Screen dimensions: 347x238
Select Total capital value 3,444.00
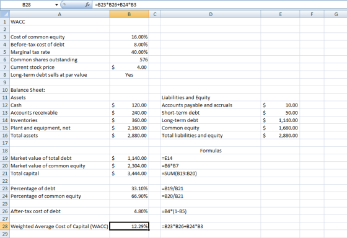pos(129,174)
